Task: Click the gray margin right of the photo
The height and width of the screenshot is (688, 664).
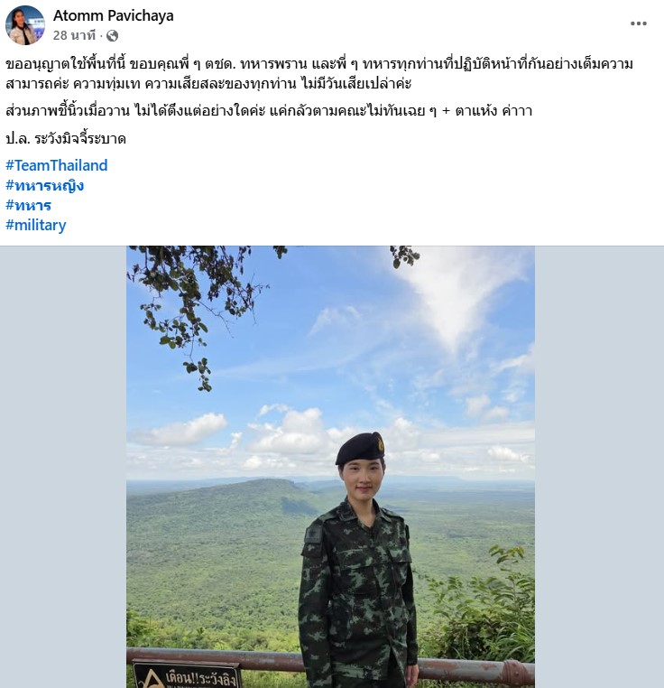Action: click(x=599, y=467)
